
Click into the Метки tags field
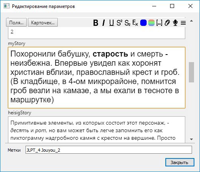[109, 150]
